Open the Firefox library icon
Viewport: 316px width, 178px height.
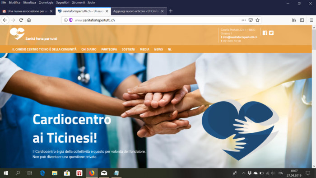click(294, 20)
